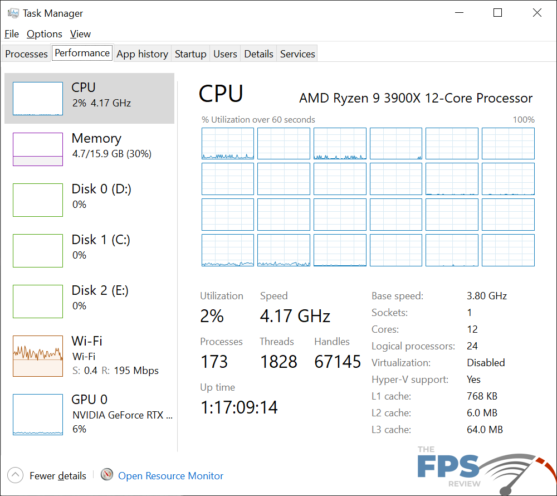Select the Disk 0 (D:) mini graph
The width and height of the screenshot is (557, 496).
point(38,200)
